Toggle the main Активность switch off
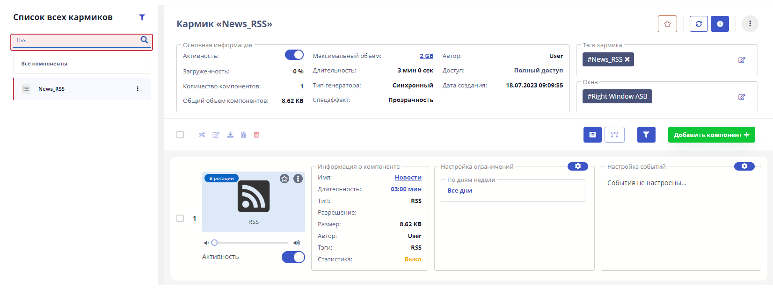773x295 pixels. (x=294, y=55)
